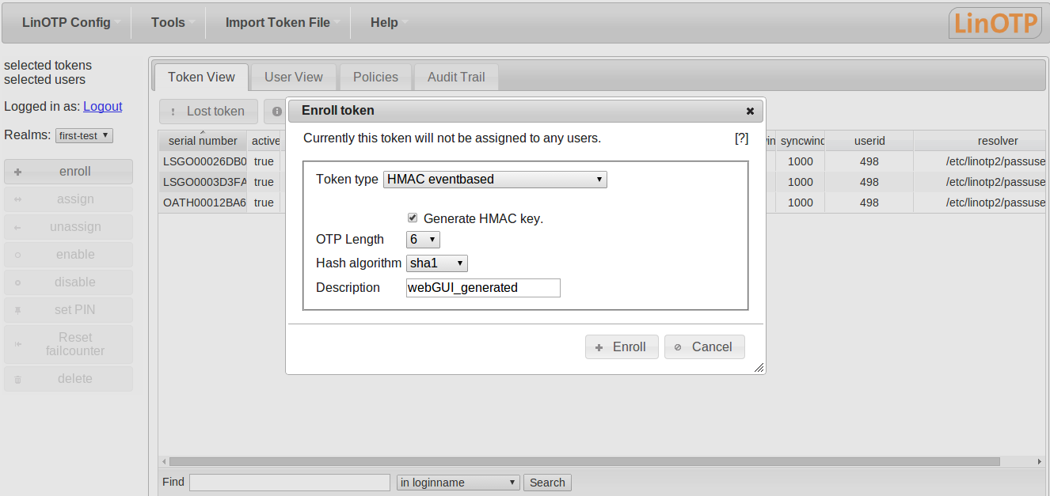Open the Token type dropdown
The height and width of the screenshot is (496, 1050).
point(495,180)
